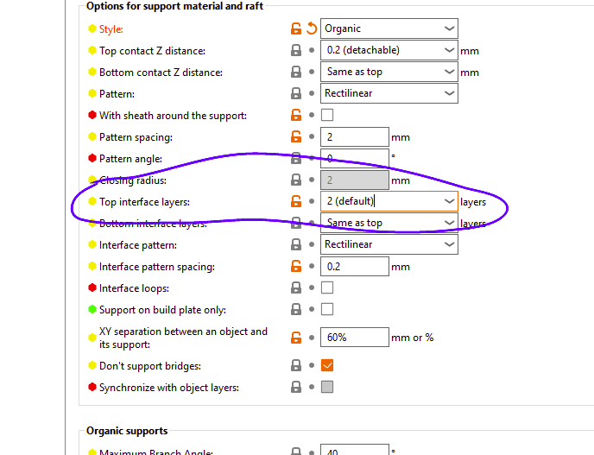Enable With sheath around the support checkbox
The width and height of the screenshot is (594, 455).
[327, 115]
